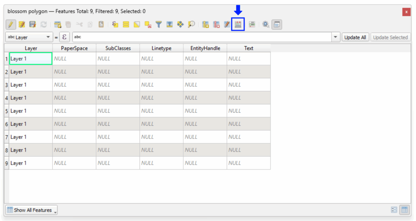
Task: Toggle editing mode with the pencil icon
Action: coord(11,25)
